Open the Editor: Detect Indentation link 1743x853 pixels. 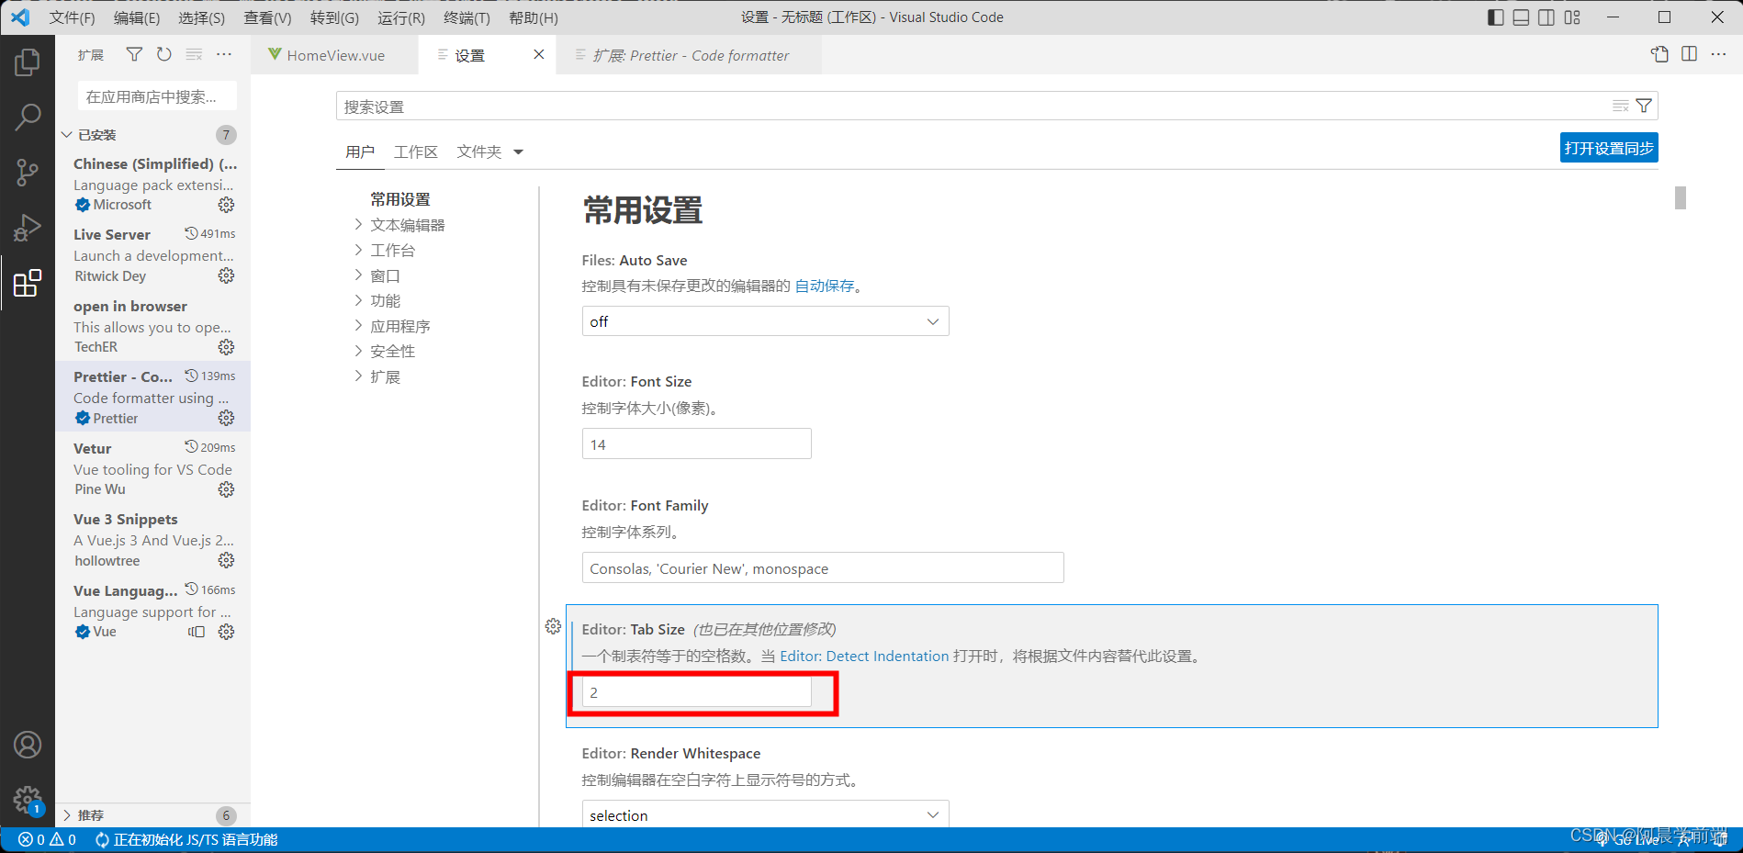864,656
